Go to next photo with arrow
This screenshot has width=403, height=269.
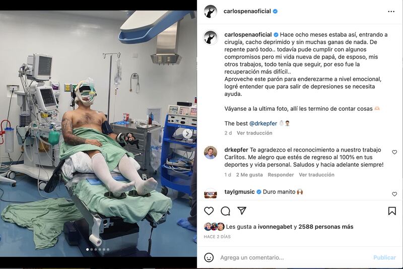click(187, 133)
